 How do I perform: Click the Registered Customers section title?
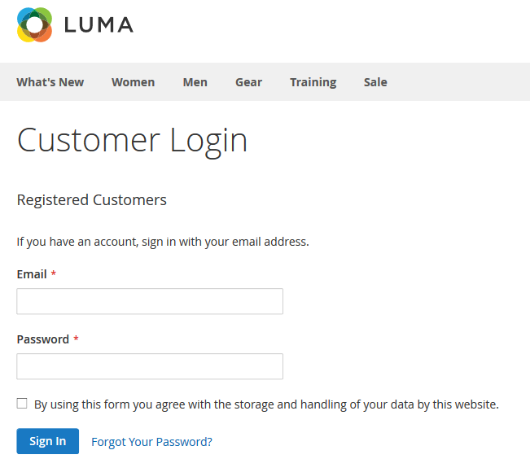92,200
